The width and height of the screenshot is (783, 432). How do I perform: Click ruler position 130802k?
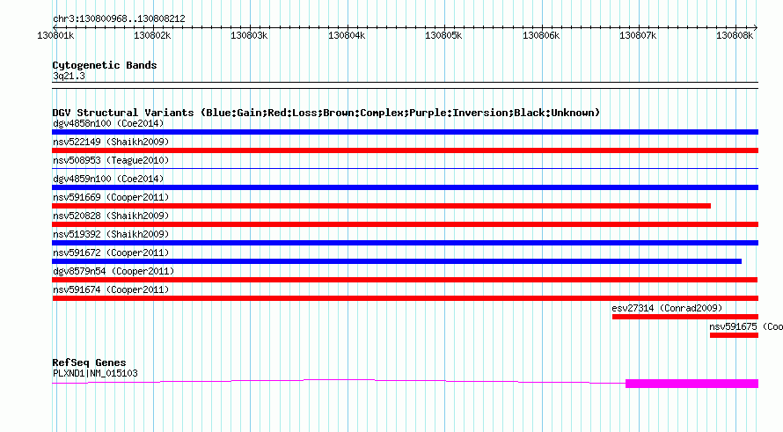(x=152, y=35)
